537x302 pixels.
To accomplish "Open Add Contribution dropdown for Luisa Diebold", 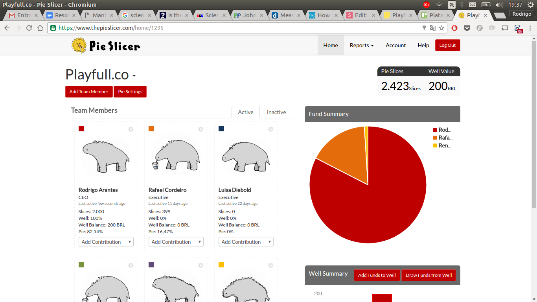I will [246, 242].
